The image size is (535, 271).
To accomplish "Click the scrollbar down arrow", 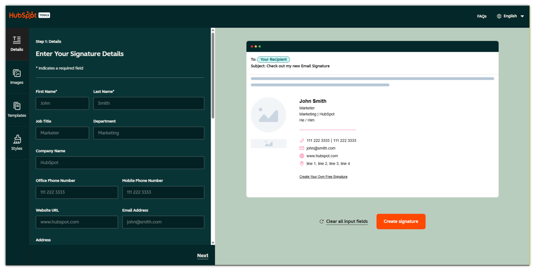I will 213,243.
